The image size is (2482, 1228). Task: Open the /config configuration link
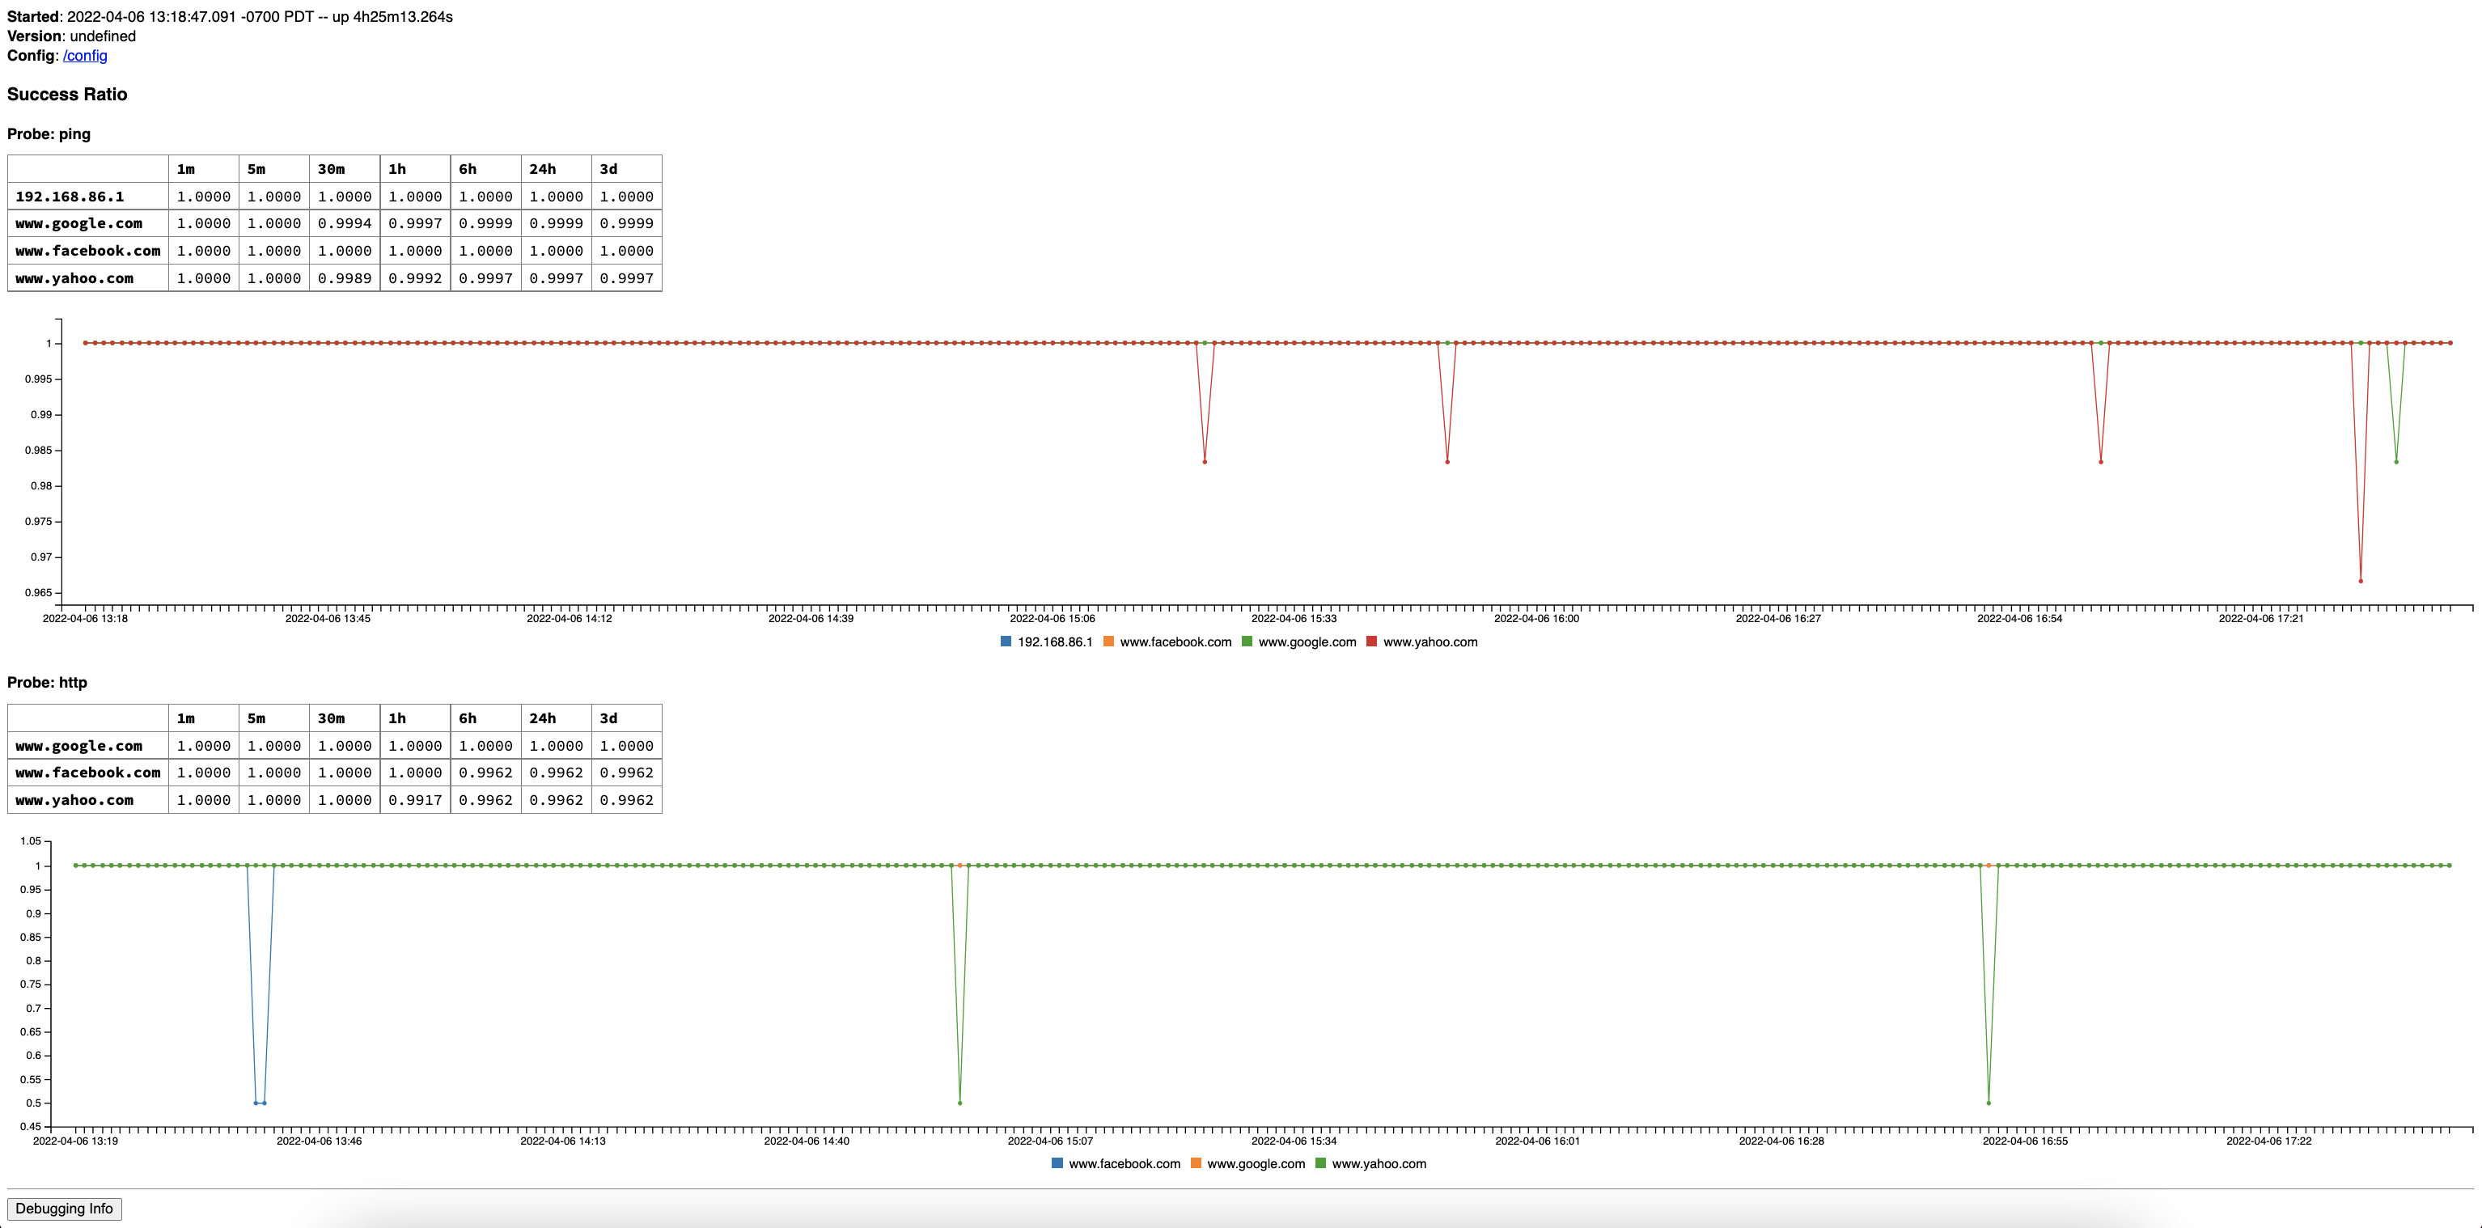pyautogui.click(x=85, y=55)
